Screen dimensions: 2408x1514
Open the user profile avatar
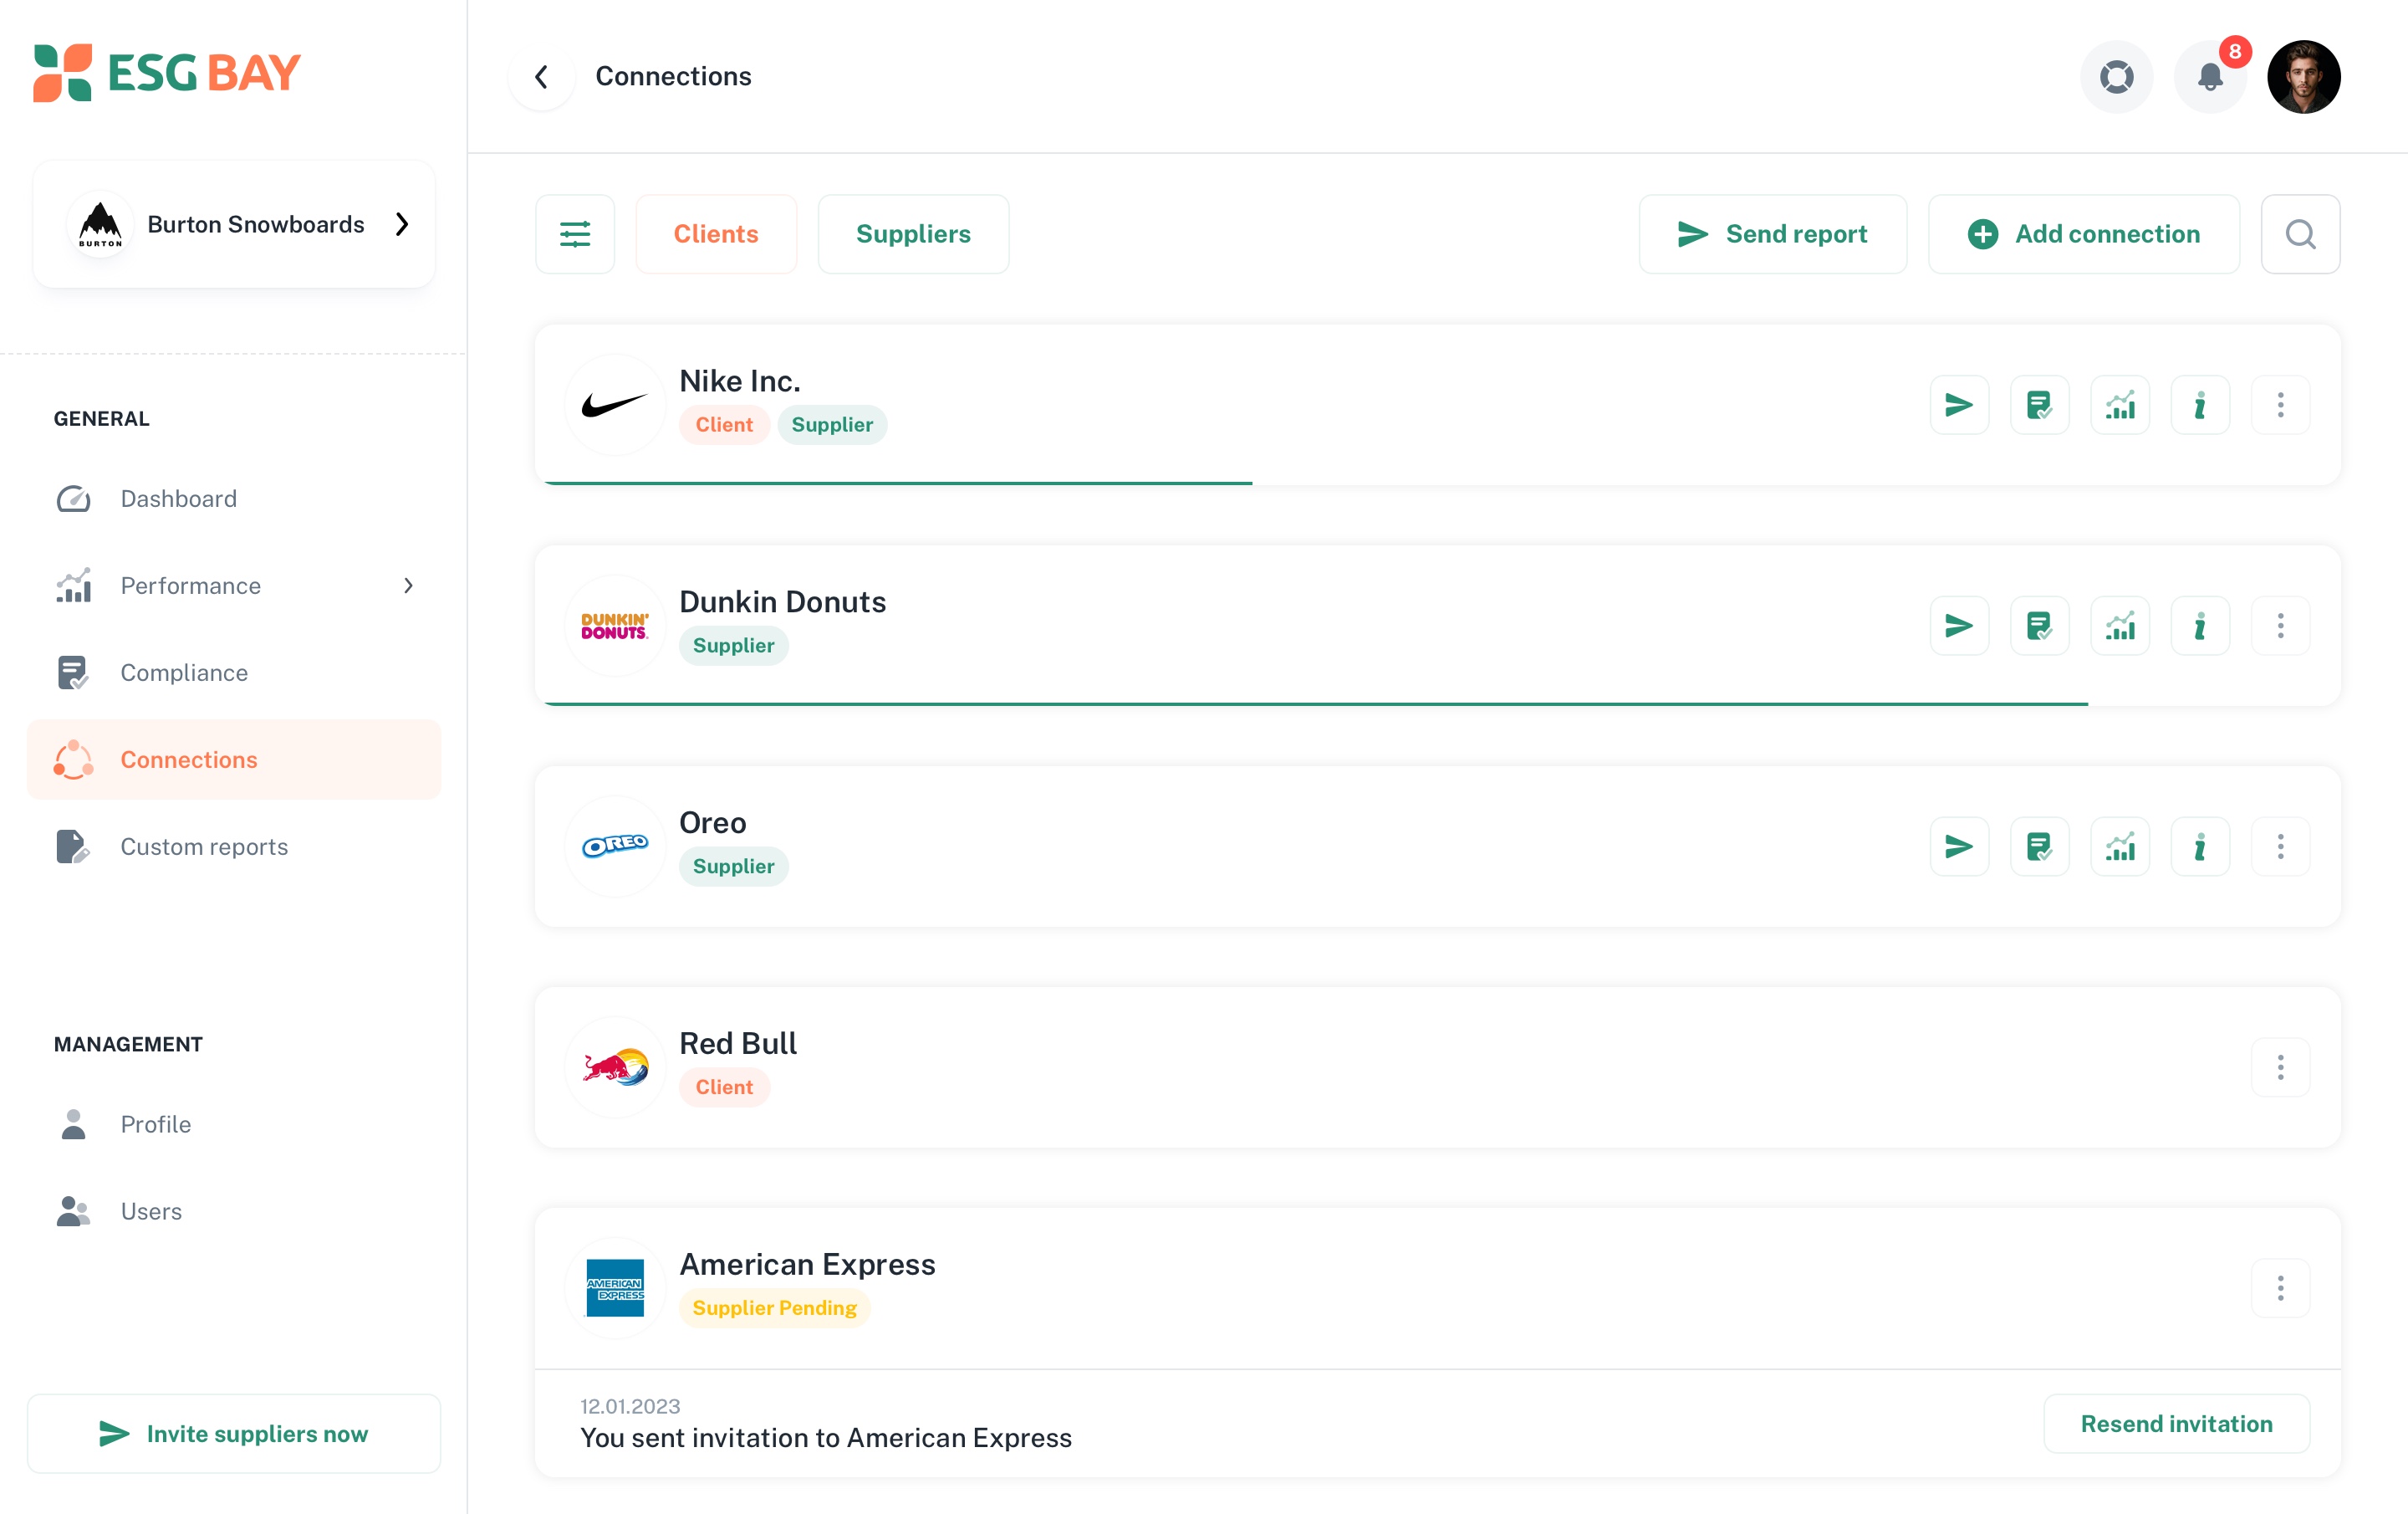2303,77
